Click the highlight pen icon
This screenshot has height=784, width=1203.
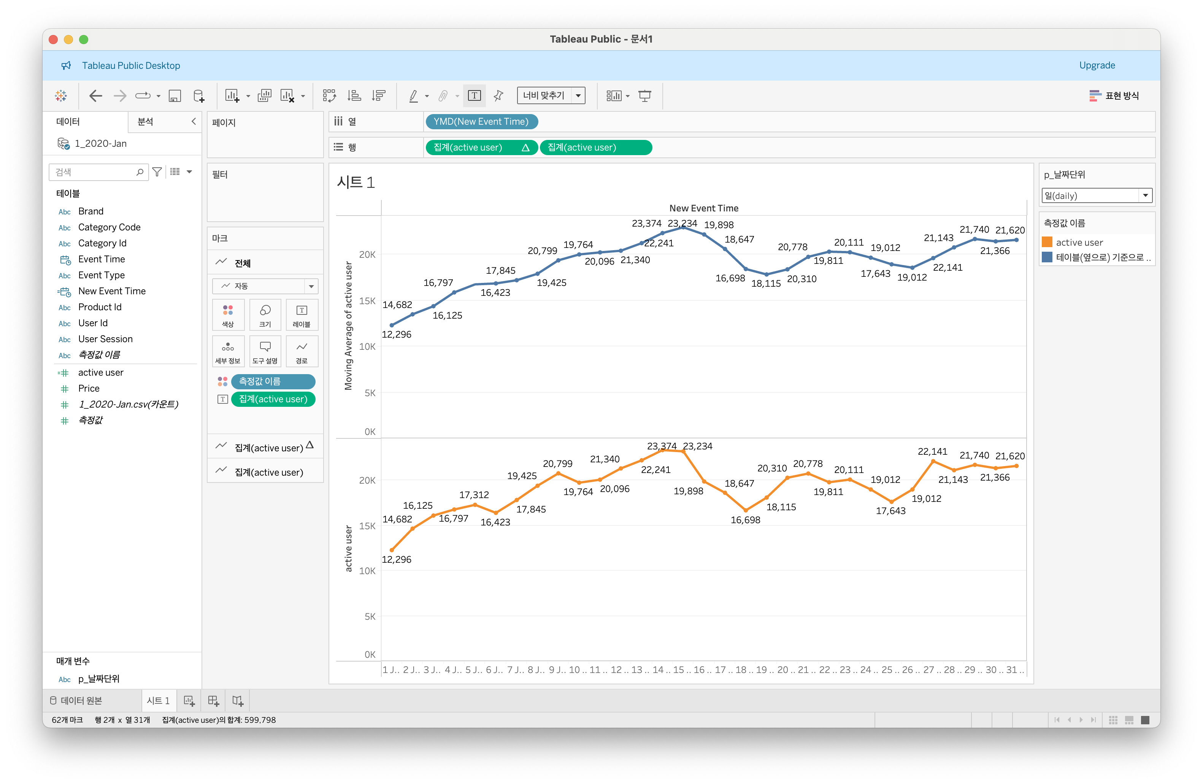pyautogui.click(x=413, y=95)
